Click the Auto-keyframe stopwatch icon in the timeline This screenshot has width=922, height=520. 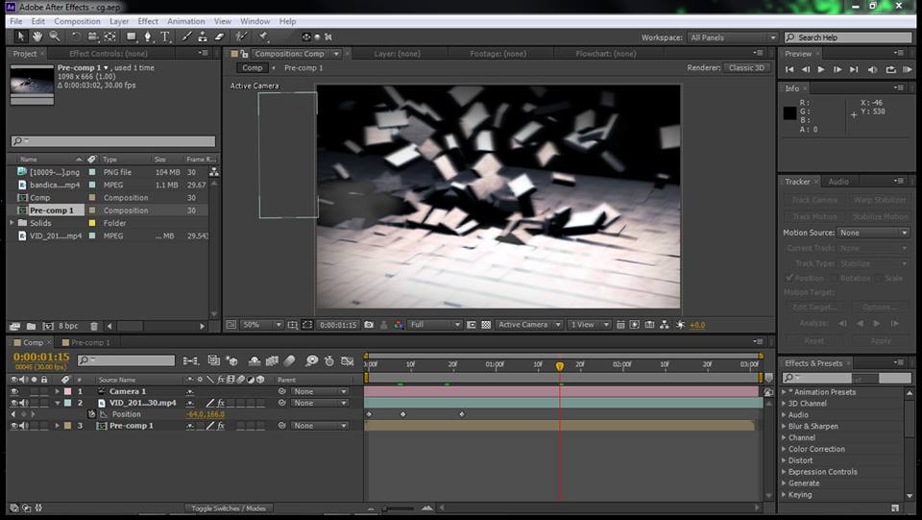coord(329,360)
